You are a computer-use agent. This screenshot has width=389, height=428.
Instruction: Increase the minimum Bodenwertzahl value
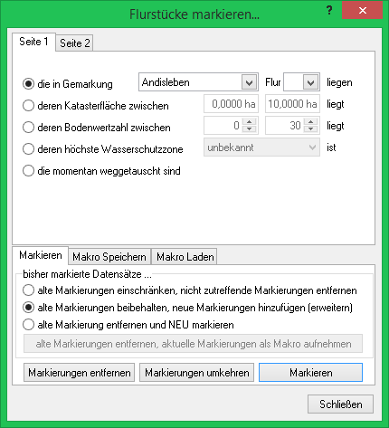[249, 122]
